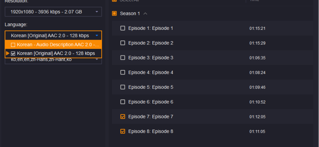Viewport: 319px width, 147px height.
Task: Tick the Episode 4 checkbox
Action: [123, 72]
